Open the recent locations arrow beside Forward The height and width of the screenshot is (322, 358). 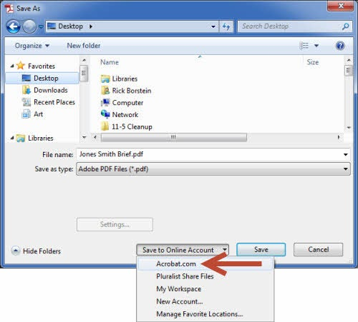coord(41,26)
